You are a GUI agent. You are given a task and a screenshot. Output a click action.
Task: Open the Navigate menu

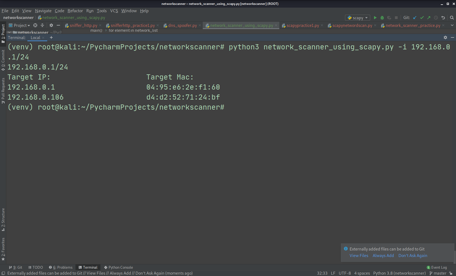coord(43,11)
